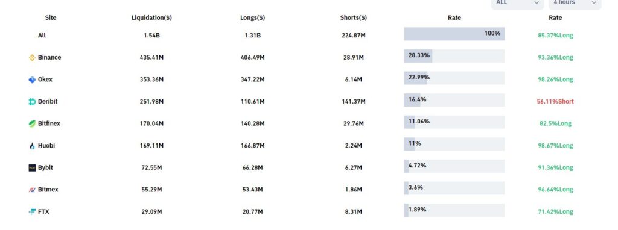Screen dimensions: 618x230
Task: Click the 100% rate bar for All
Action: (454, 34)
